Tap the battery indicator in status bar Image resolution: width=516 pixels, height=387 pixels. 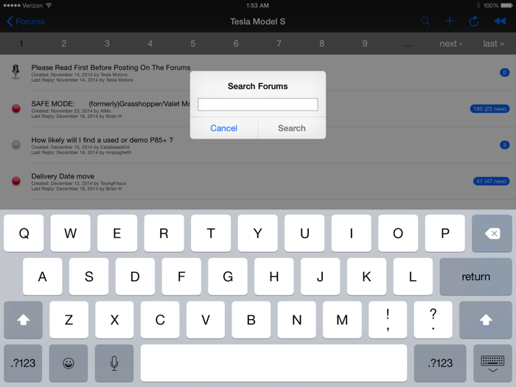pyautogui.click(x=506, y=5)
